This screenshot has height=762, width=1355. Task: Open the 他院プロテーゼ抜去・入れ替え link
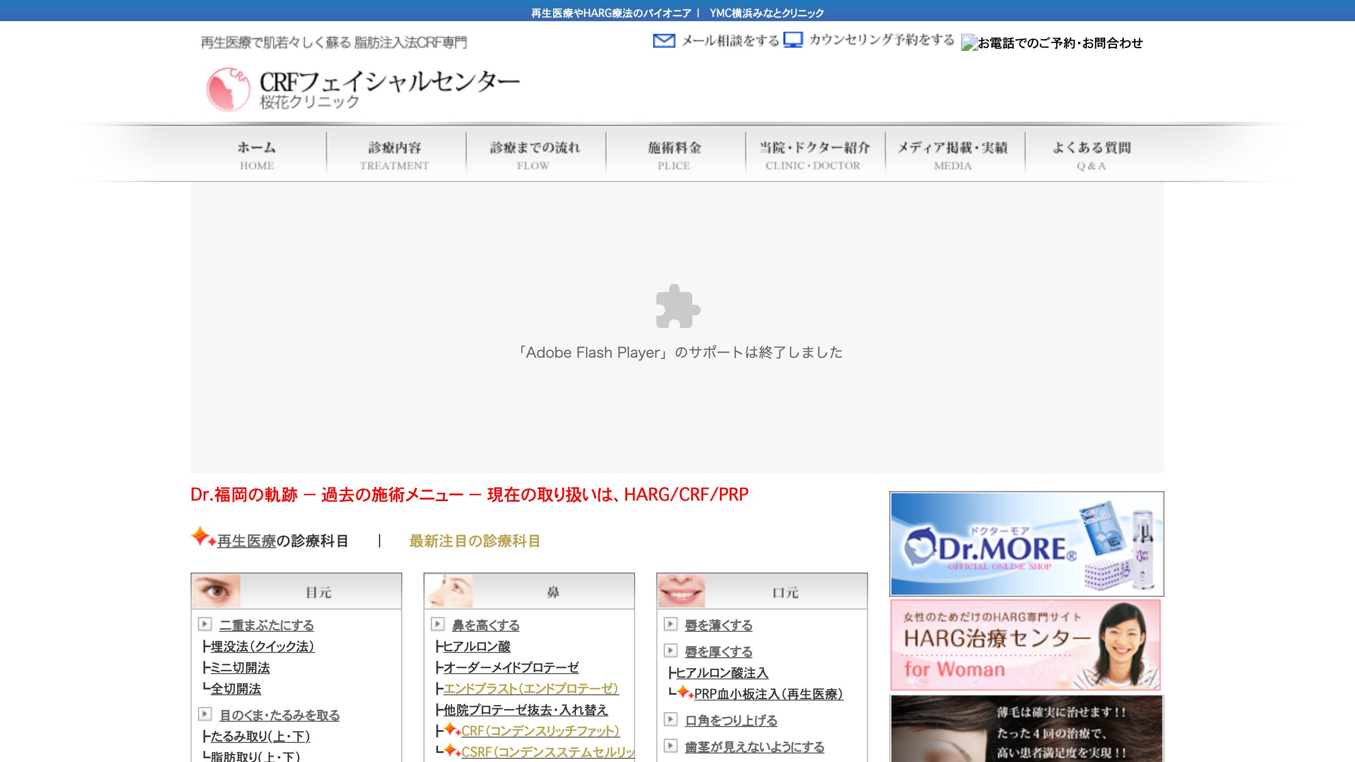click(x=526, y=710)
